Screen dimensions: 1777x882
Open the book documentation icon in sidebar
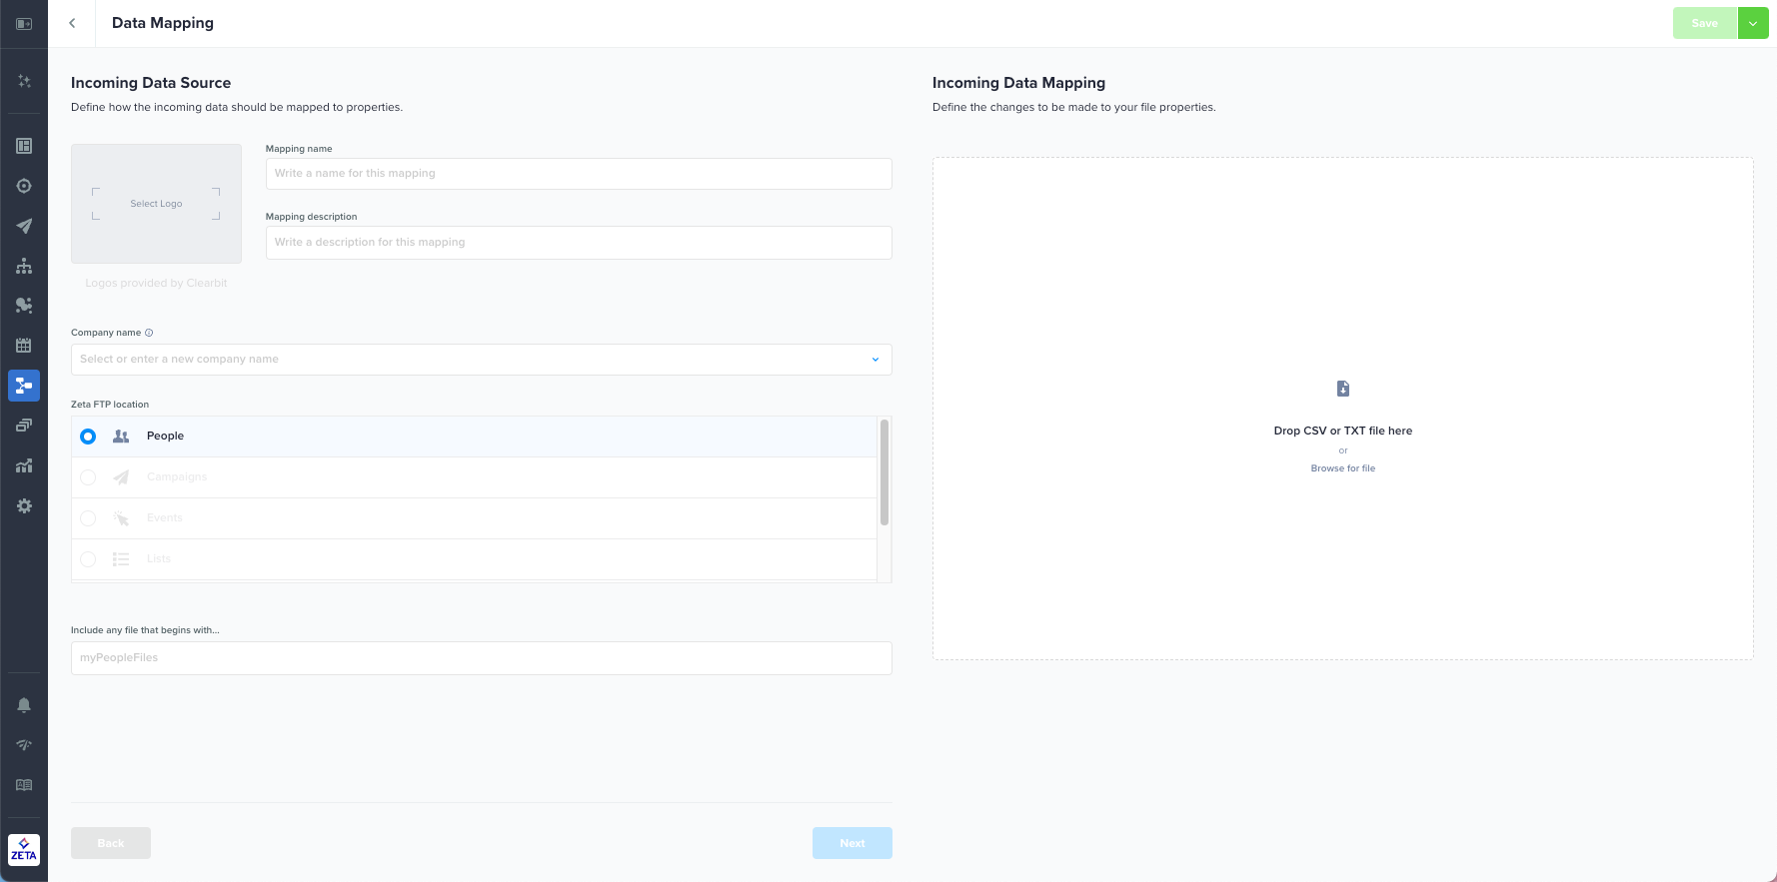pos(24,785)
